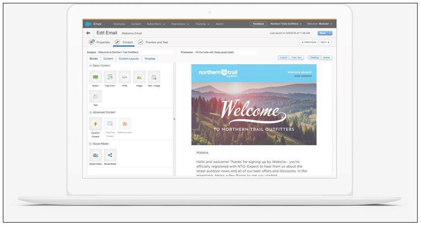This screenshot has width=421, height=226.
Task: Select the Button content block
Action: 96,77
